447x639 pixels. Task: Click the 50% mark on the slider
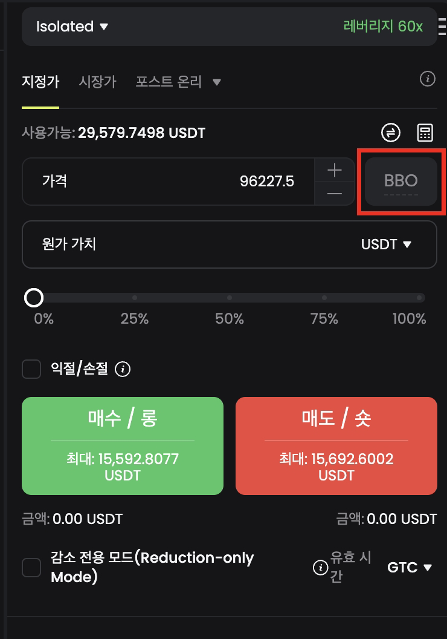pos(230,298)
